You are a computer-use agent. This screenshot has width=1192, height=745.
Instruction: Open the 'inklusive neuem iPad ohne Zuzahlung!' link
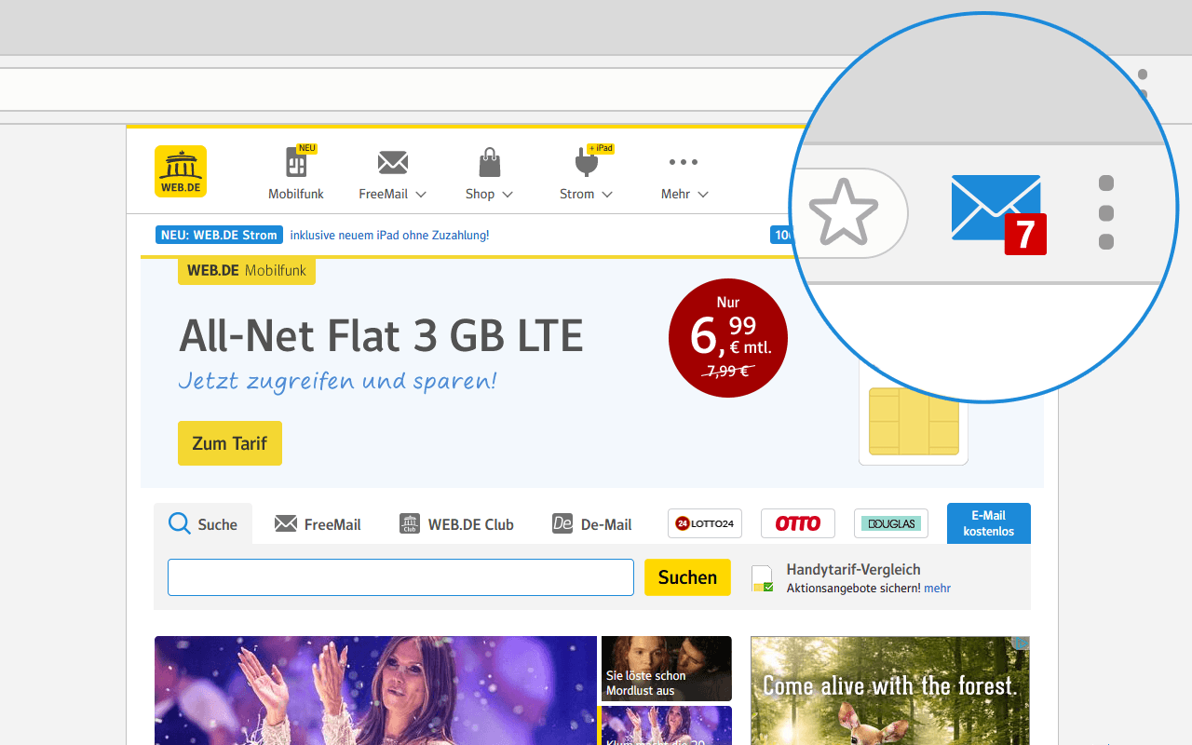pyautogui.click(x=389, y=235)
